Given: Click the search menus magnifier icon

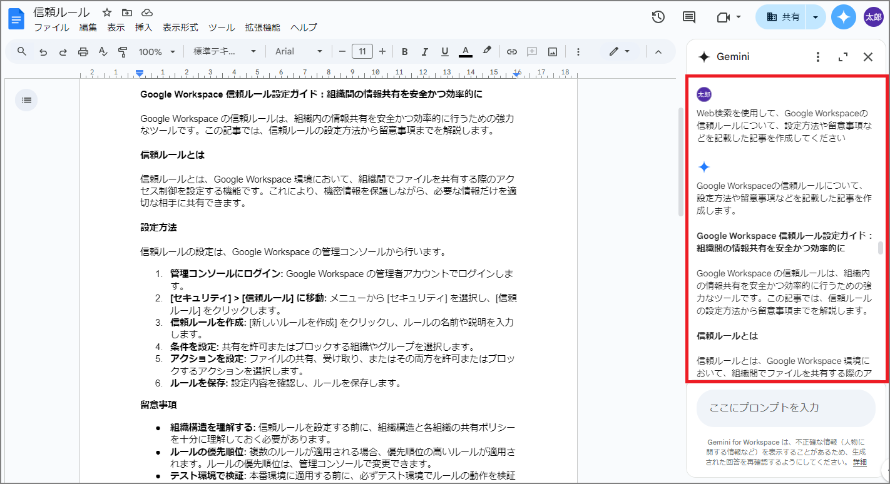Looking at the screenshot, I should point(22,51).
